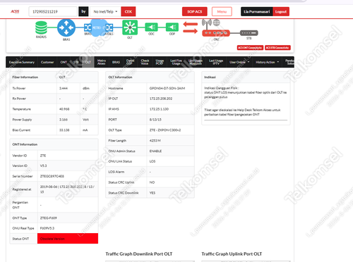Click the ONT Type value ZTEG-F609

coord(49,218)
